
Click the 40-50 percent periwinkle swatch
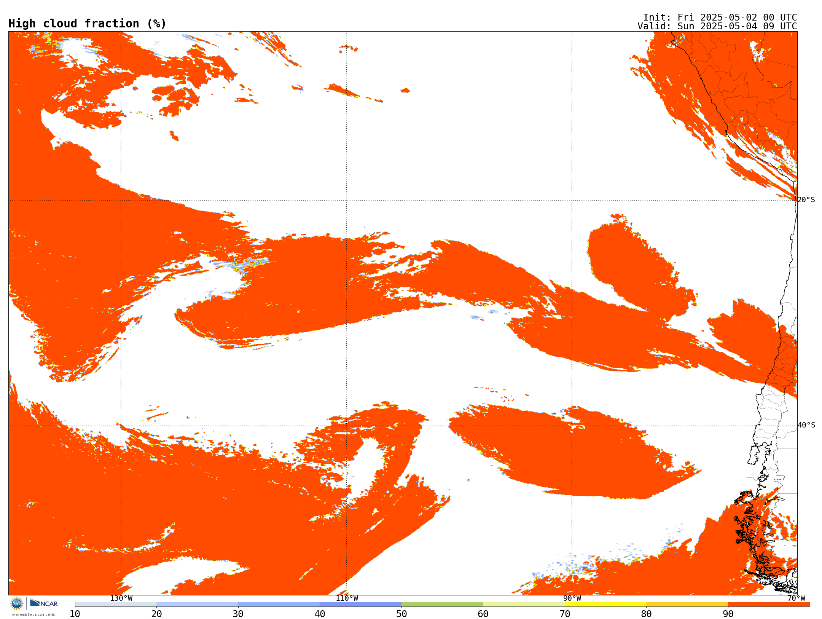pyautogui.click(x=360, y=605)
